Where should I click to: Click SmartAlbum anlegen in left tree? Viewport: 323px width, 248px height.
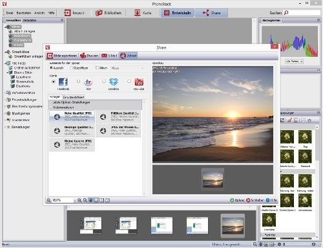coord(28,56)
